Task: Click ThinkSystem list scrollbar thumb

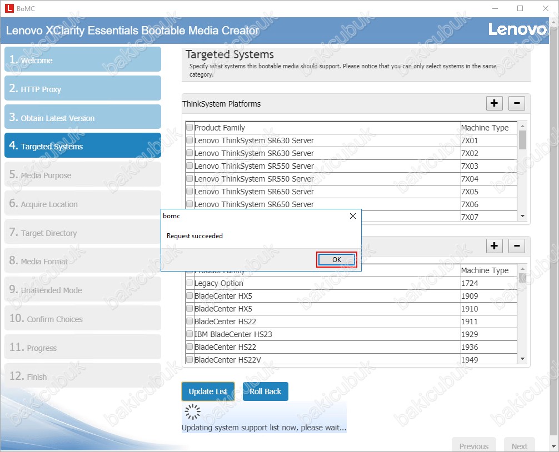Action: (x=522, y=140)
